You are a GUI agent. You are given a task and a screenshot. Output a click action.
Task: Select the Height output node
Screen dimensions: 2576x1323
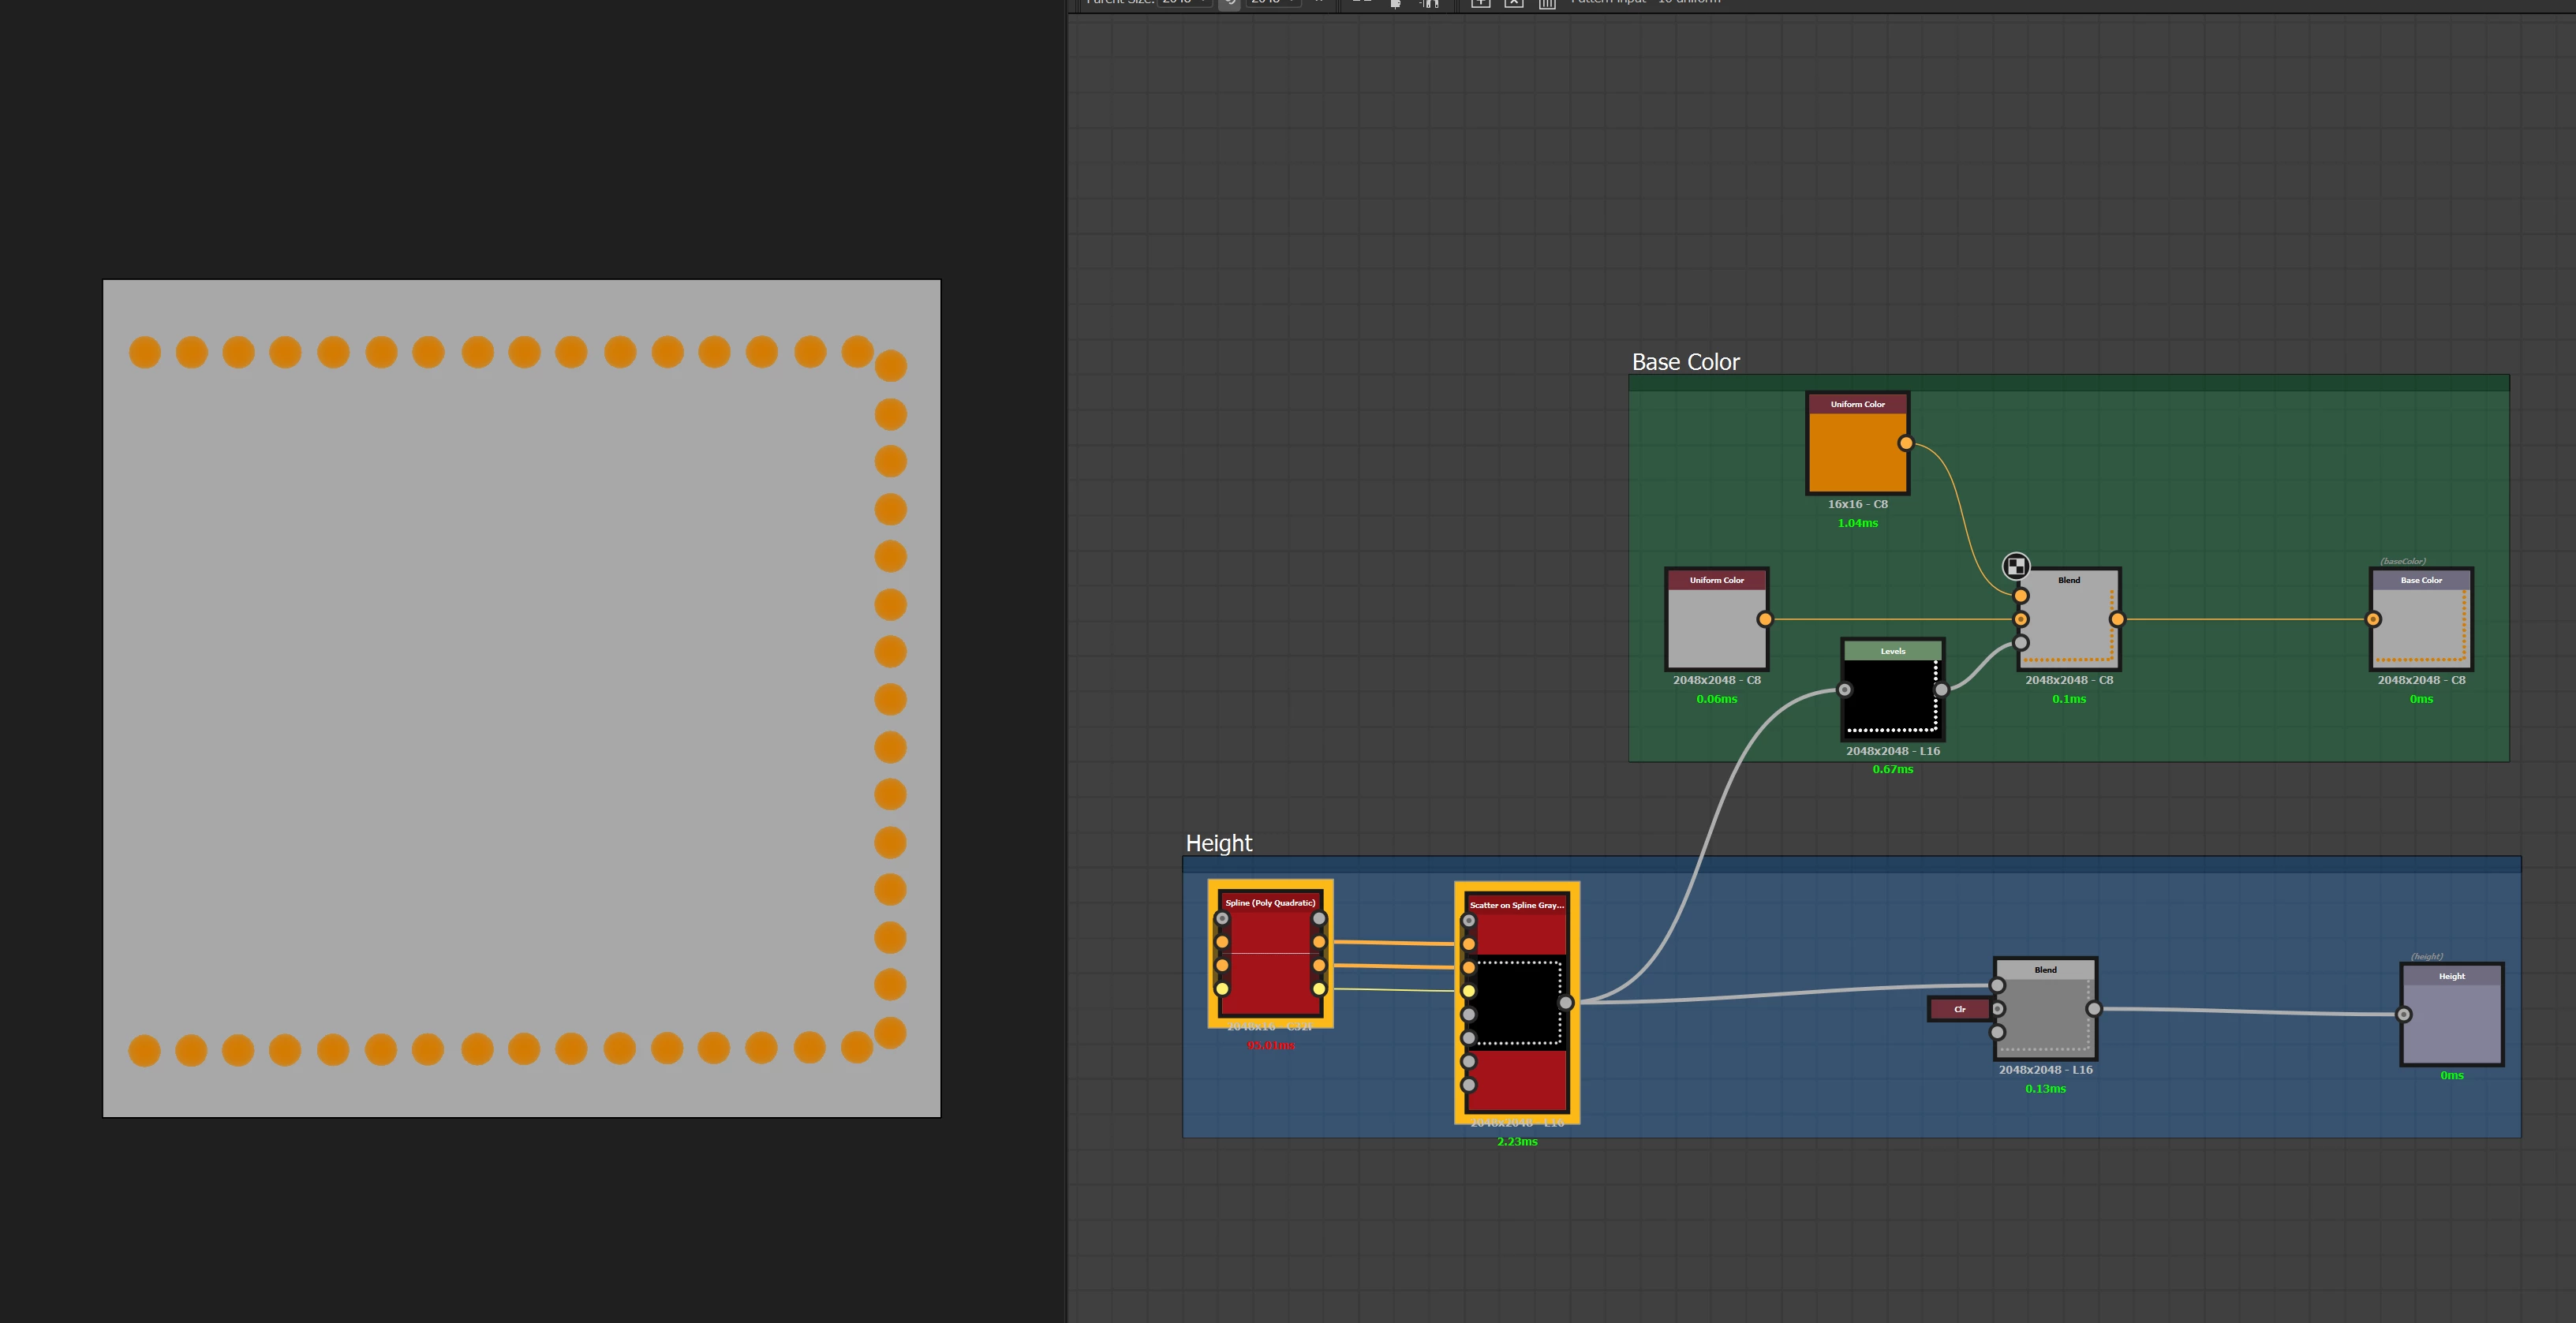coord(2451,1020)
